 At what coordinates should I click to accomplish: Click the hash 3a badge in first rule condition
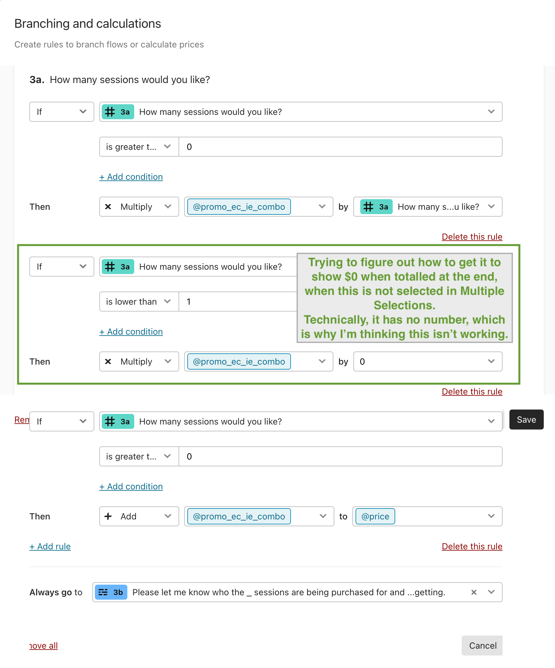118,112
